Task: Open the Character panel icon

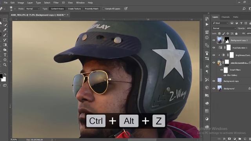Action: tap(207, 66)
